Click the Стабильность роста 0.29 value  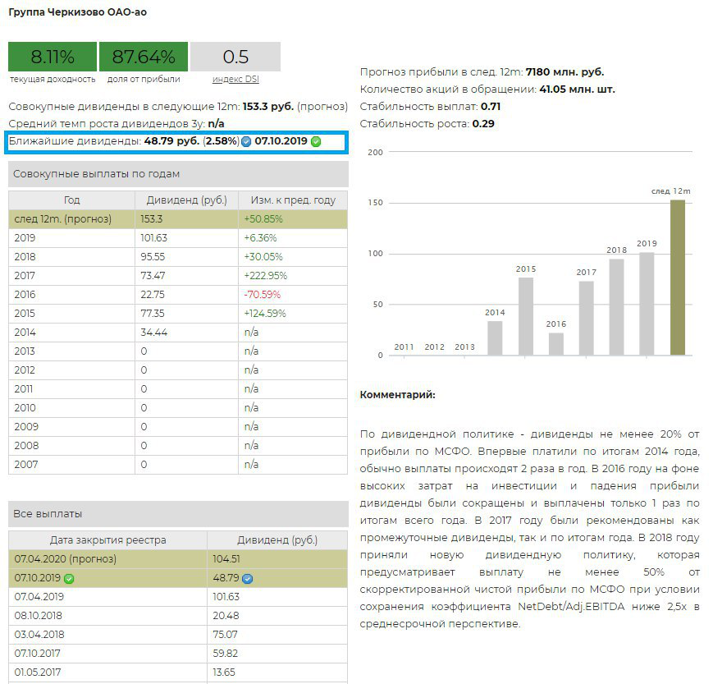[483, 124]
